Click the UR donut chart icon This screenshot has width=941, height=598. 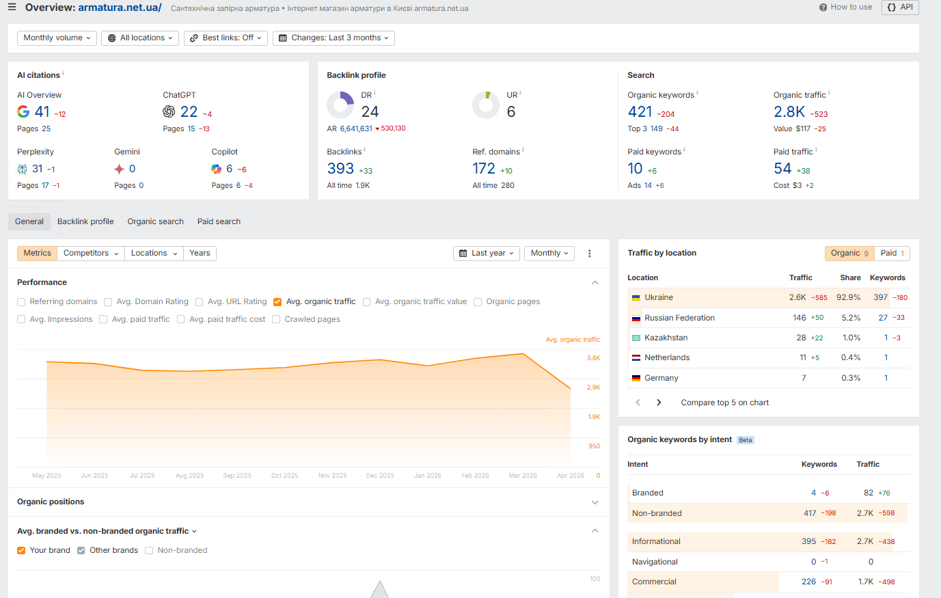(x=486, y=105)
